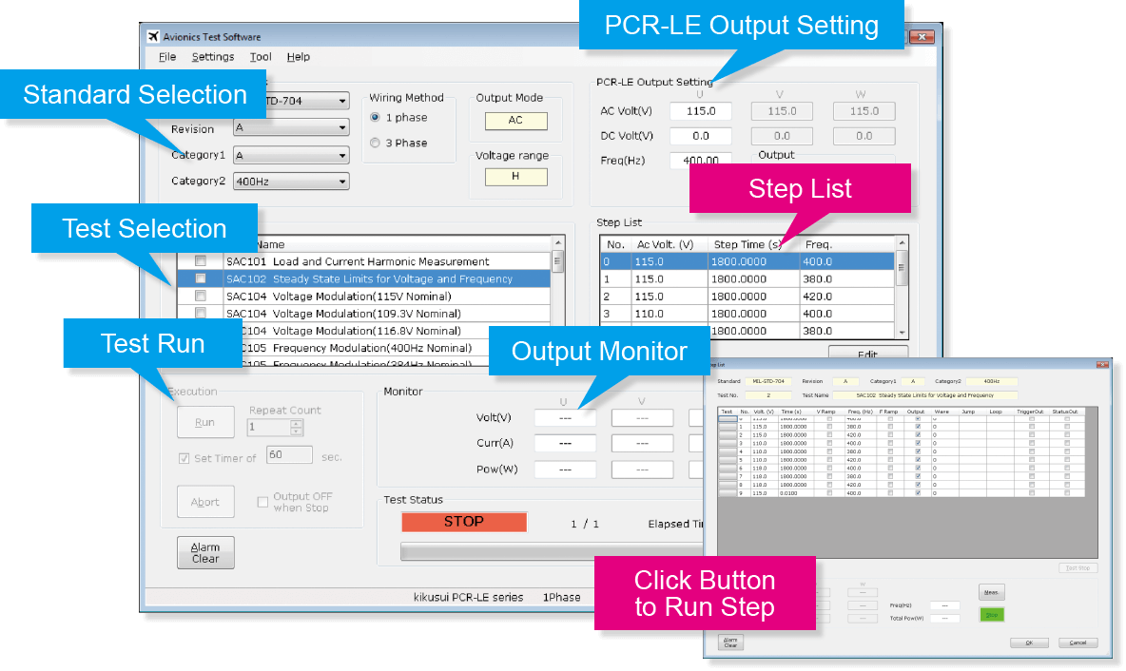The image size is (1126, 671).
Task: Click OK in the step list window
Action: coord(1029,643)
